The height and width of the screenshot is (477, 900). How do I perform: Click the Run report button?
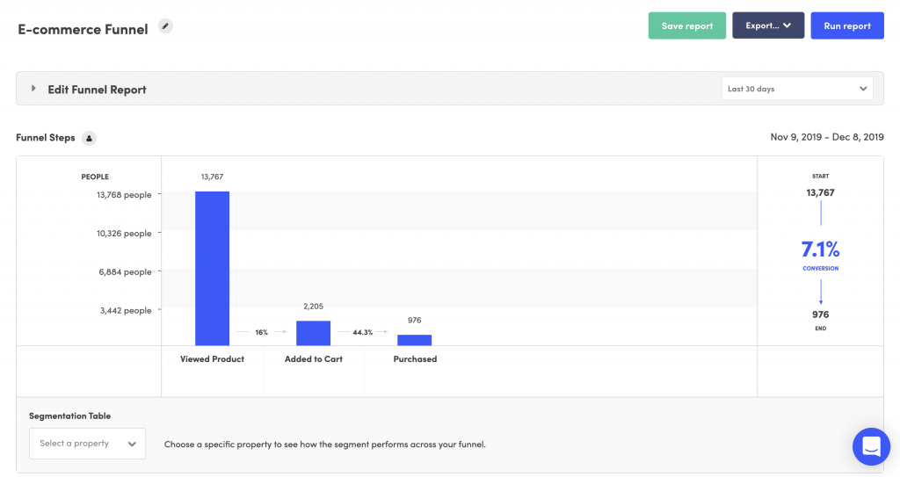point(847,25)
